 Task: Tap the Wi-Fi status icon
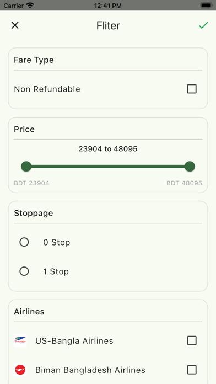[30, 5]
